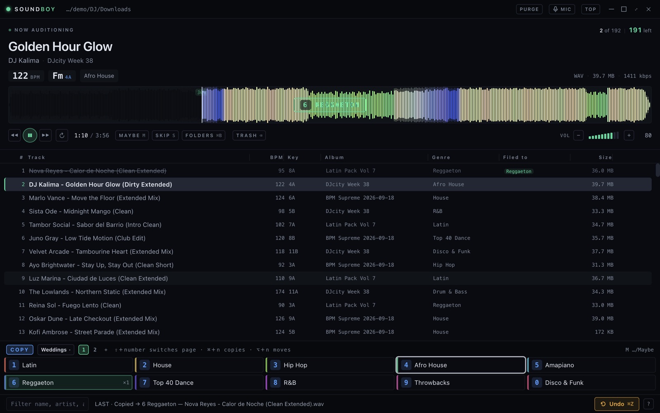
Task: Sort by the Track column header
Action: tap(36, 157)
